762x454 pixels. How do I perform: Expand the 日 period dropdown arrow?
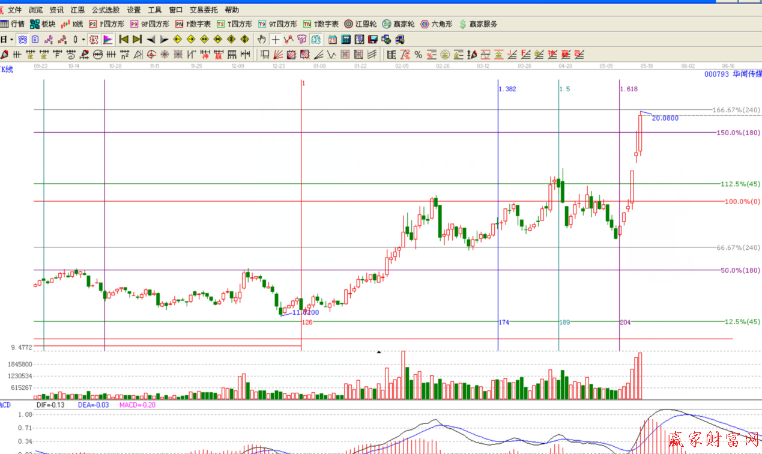point(11,40)
